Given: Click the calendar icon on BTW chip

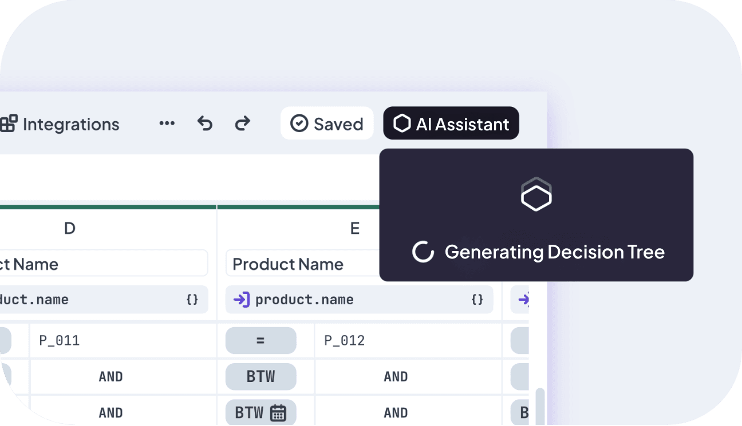Looking at the screenshot, I should pos(278,412).
